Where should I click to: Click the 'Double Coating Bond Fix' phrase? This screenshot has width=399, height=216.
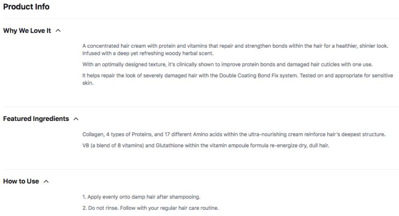pos(249,76)
